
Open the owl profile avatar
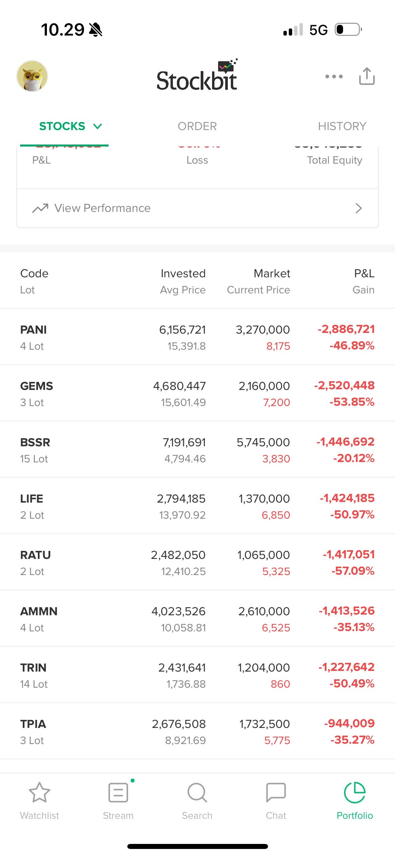[x=32, y=76]
